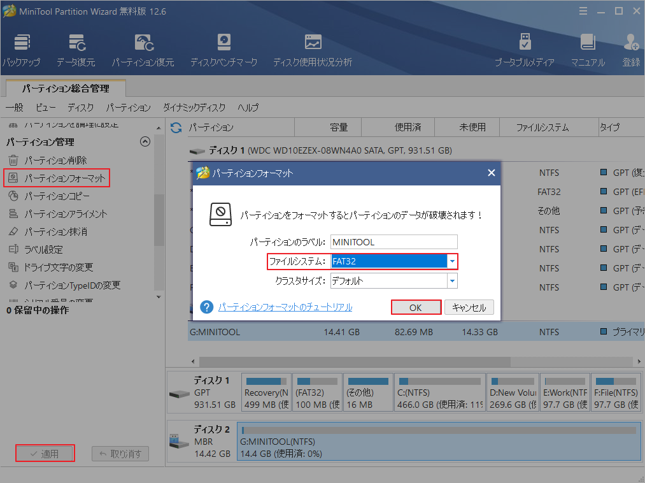Select the G:MINITOOL partition in disk map
Image resolution: width=645 pixels, height=483 pixels.
438,442
